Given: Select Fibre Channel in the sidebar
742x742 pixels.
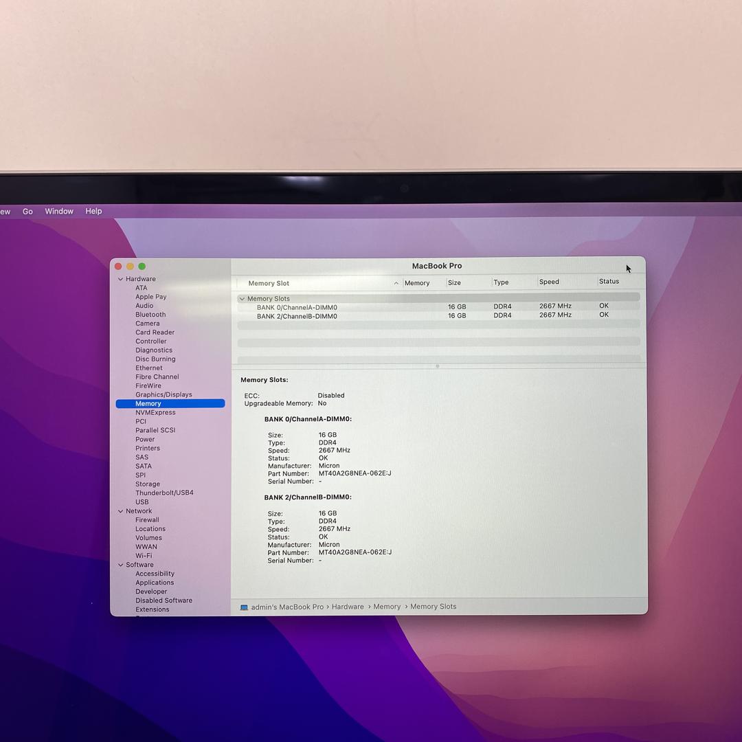Looking at the screenshot, I should click(157, 376).
